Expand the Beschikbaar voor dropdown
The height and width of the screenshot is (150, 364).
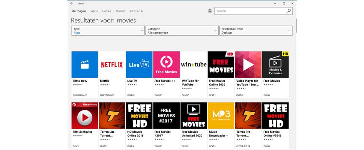coord(256,31)
